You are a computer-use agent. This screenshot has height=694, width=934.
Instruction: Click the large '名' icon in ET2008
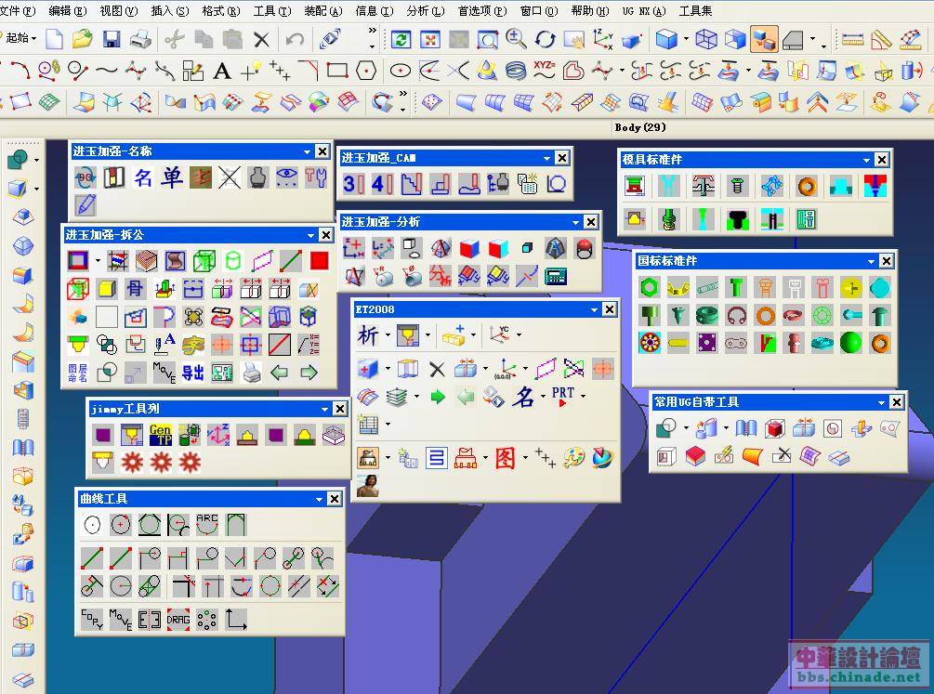coord(523,396)
